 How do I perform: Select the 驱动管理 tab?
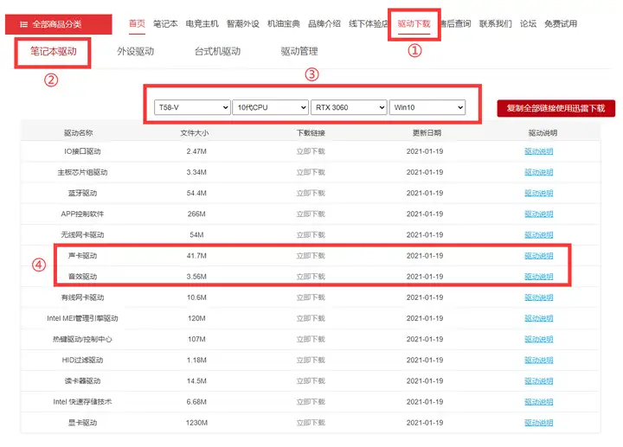[299, 51]
